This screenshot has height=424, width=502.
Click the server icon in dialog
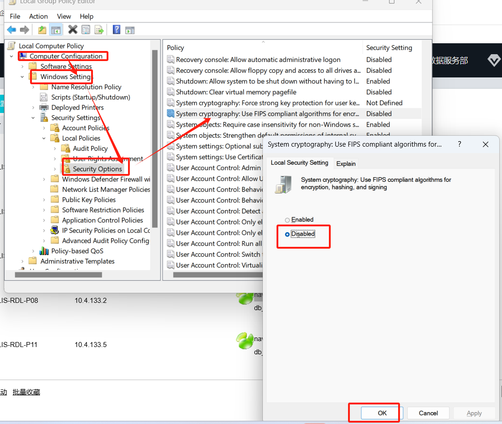tap(283, 184)
